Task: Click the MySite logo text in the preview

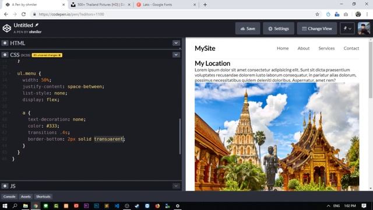Action: click(205, 48)
